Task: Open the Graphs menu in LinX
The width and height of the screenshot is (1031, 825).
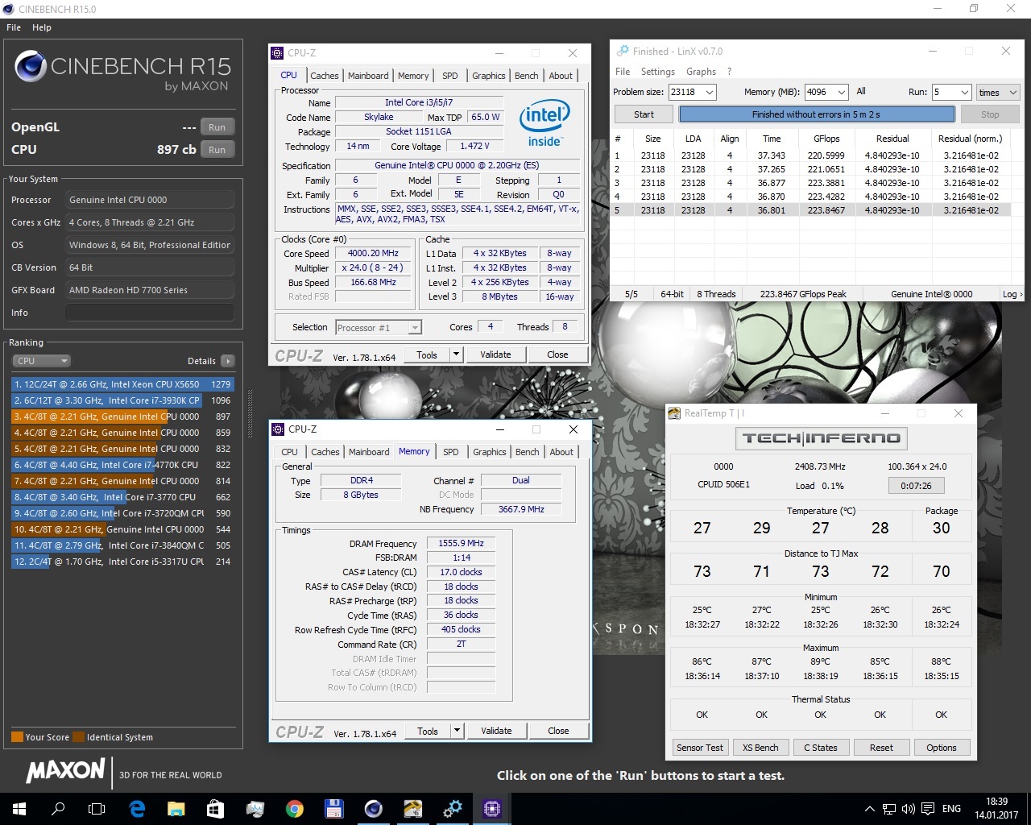Action: point(701,72)
